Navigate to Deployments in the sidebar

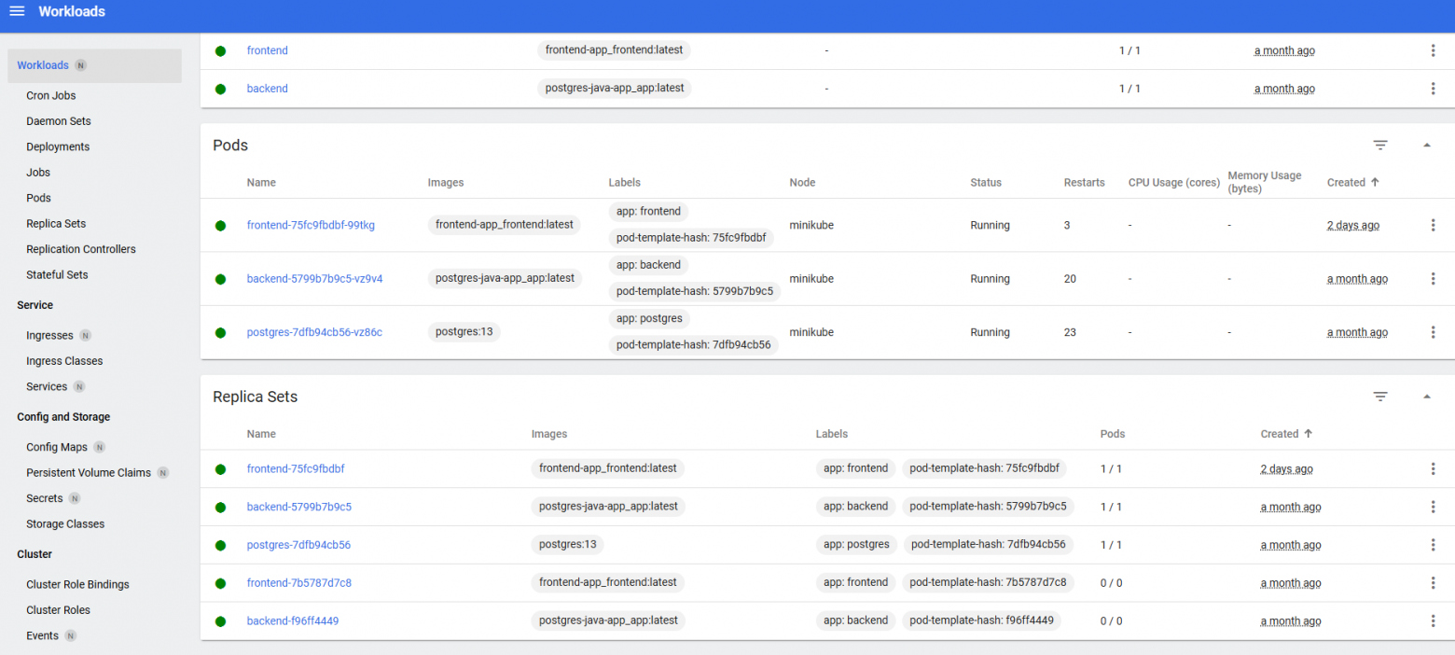point(58,146)
